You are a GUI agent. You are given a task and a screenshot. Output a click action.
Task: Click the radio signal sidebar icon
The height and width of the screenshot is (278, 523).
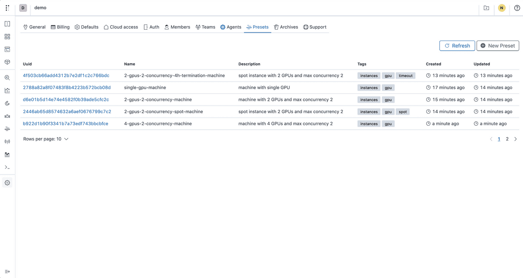coord(7,141)
